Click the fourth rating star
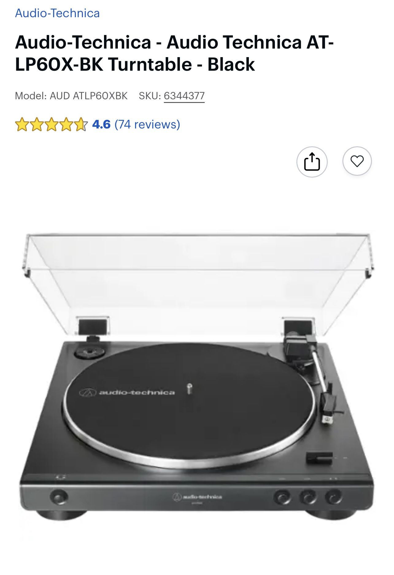394x575 pixels. tap(66, 125)
